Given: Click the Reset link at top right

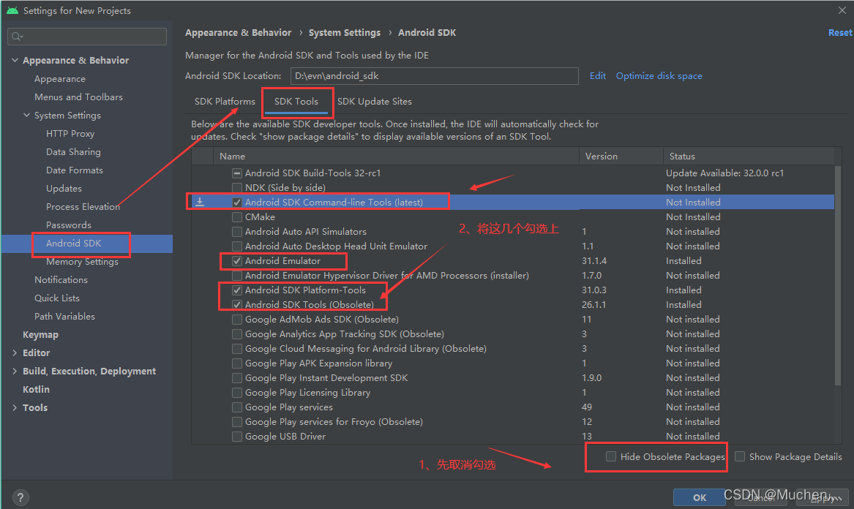Looking at the screenshot, I should [x=840, y=33].
